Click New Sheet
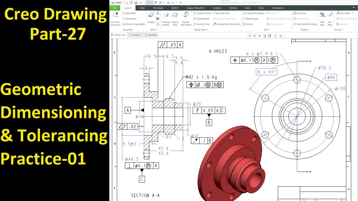Screen dimensions: 358x201 tap(129, 13)
